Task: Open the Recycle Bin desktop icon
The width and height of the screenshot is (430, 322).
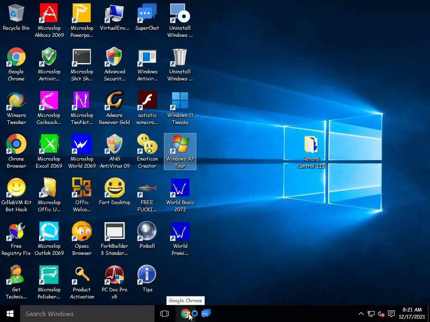Action: [16, 17]
